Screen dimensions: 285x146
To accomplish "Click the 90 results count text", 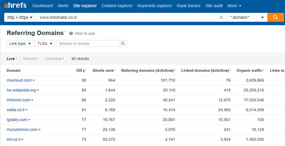I will click(x=80, y=59).
